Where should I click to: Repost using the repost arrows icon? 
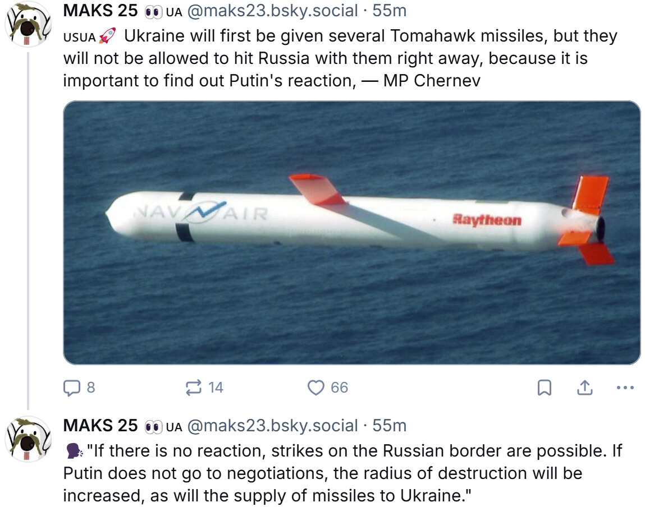pos(194,388)
